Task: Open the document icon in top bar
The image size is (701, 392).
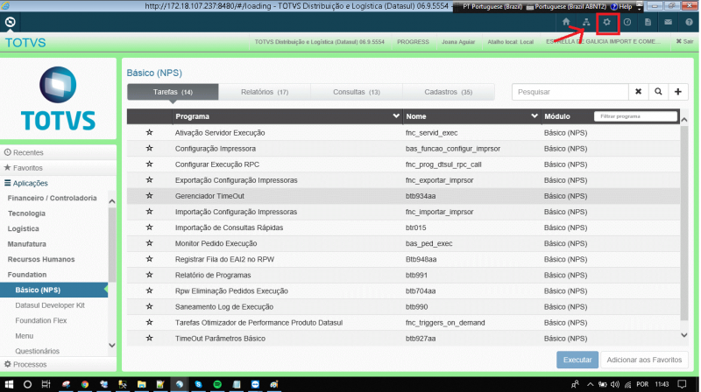Action: click(x=648, y=22)
